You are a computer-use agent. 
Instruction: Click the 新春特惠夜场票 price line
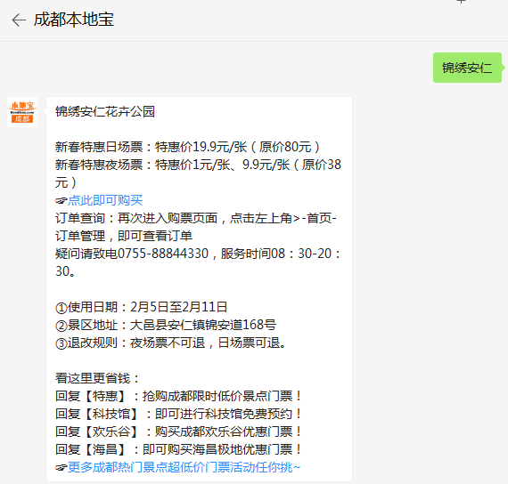click(x=198, y=173)
